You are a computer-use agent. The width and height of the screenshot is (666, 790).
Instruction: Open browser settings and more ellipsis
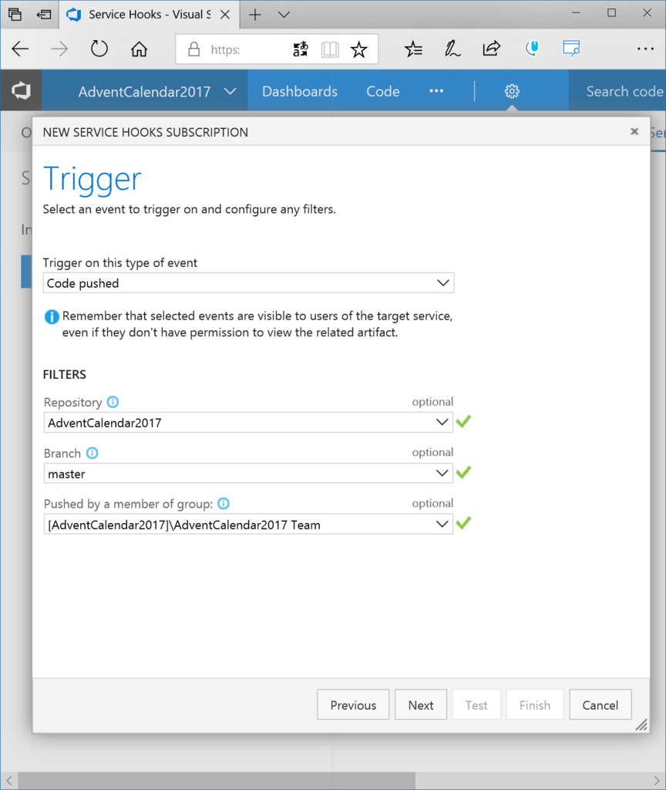(645, 49)
